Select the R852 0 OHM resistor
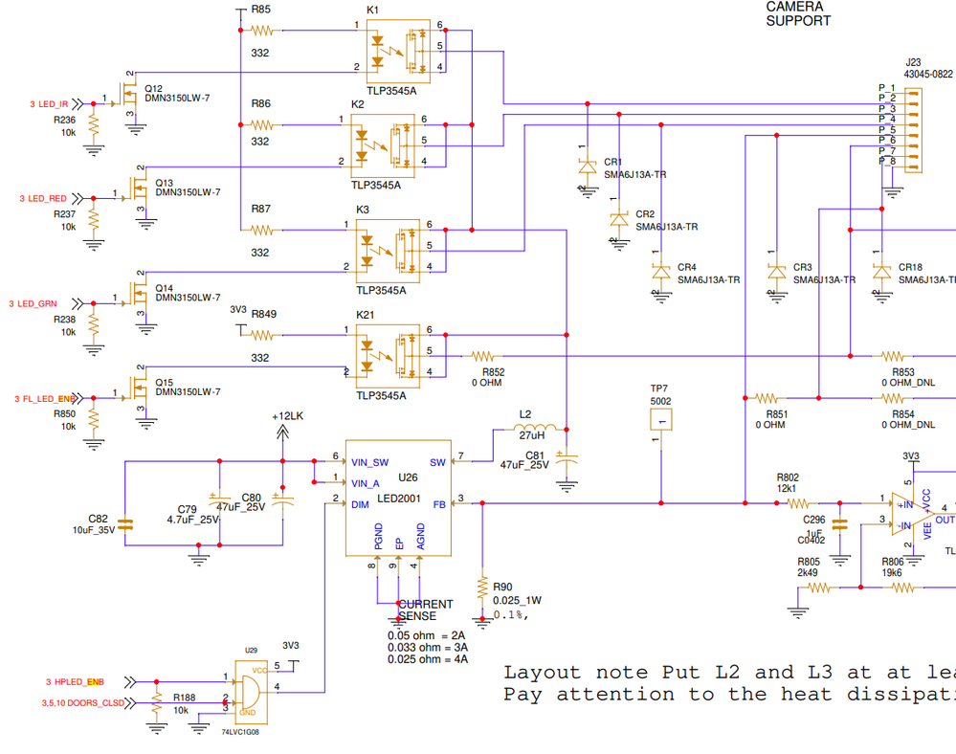This screenshot has width=956, height=754. point(482,356)
